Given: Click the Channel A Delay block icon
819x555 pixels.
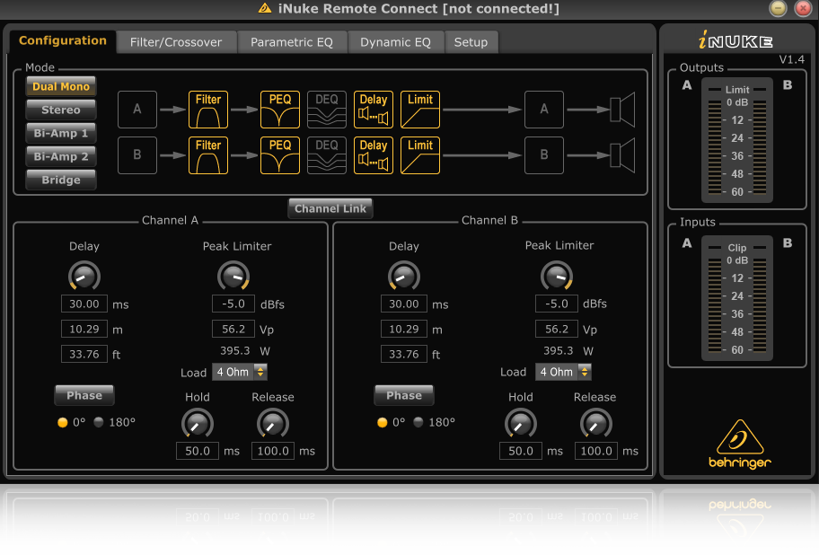Looking at the screenshot, I should [x=374, y=110].
